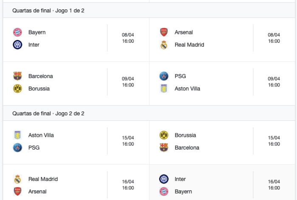
Task: Open the Bayern name in the 16/04 match
Action: coord(183,192)
